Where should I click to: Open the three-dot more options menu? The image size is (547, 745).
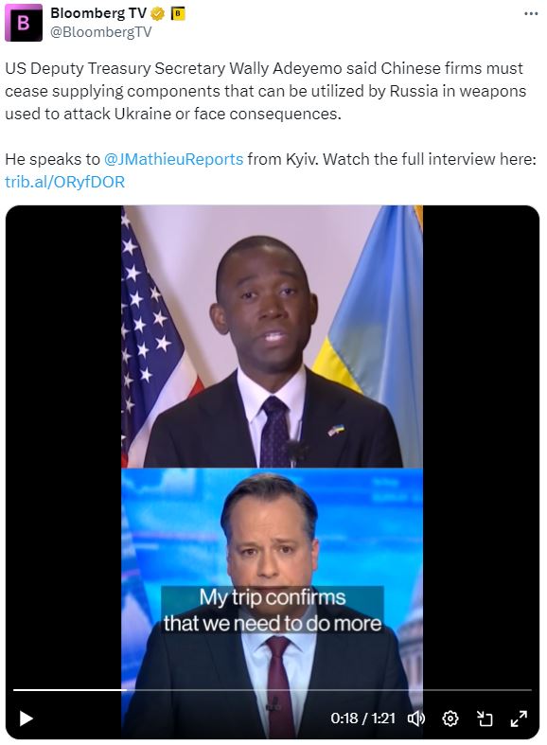point(531,14)
